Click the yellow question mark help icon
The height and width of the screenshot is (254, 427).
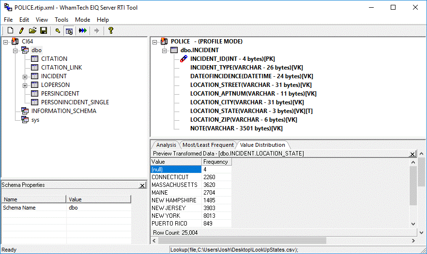pyautogui.click(x=110, y=30)
